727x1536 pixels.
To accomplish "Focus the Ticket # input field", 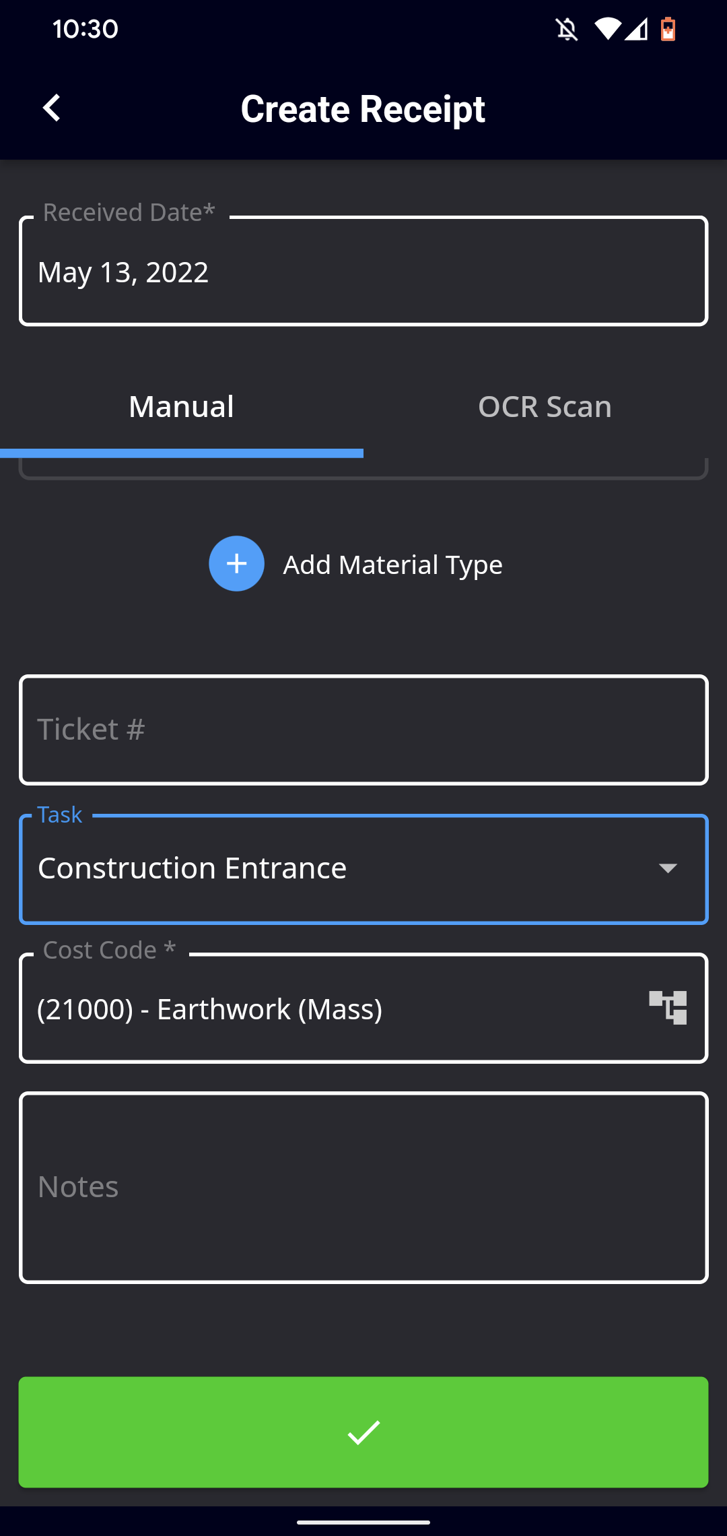I will 363,730.
